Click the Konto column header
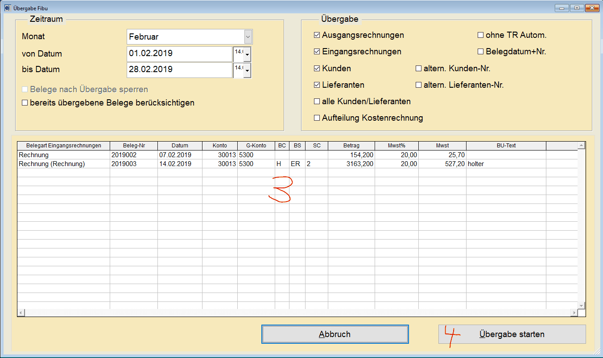Image resolution: width=603 pixels, height=358 pixels. 220,146
